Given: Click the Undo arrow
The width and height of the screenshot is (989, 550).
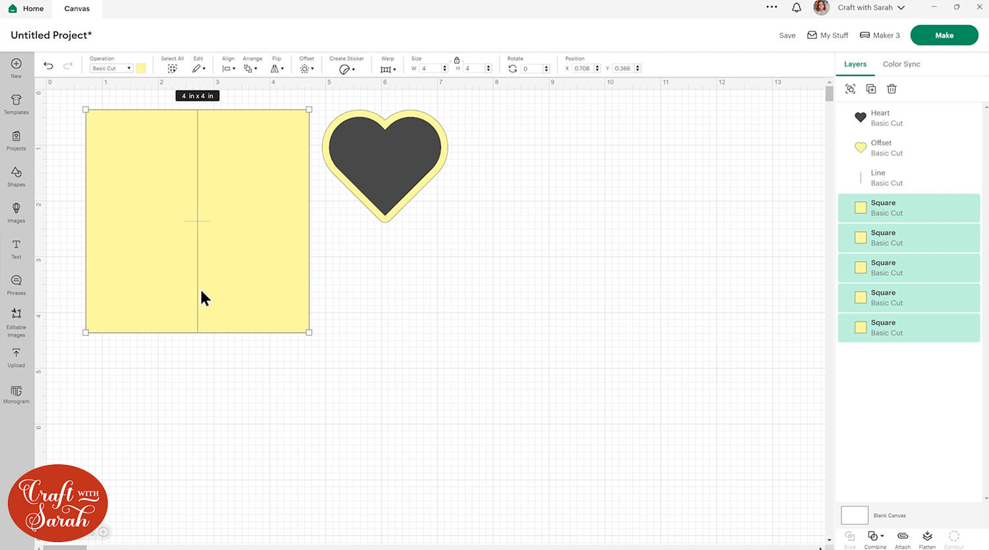Looking at the screenshot, I should pos(48,65).
